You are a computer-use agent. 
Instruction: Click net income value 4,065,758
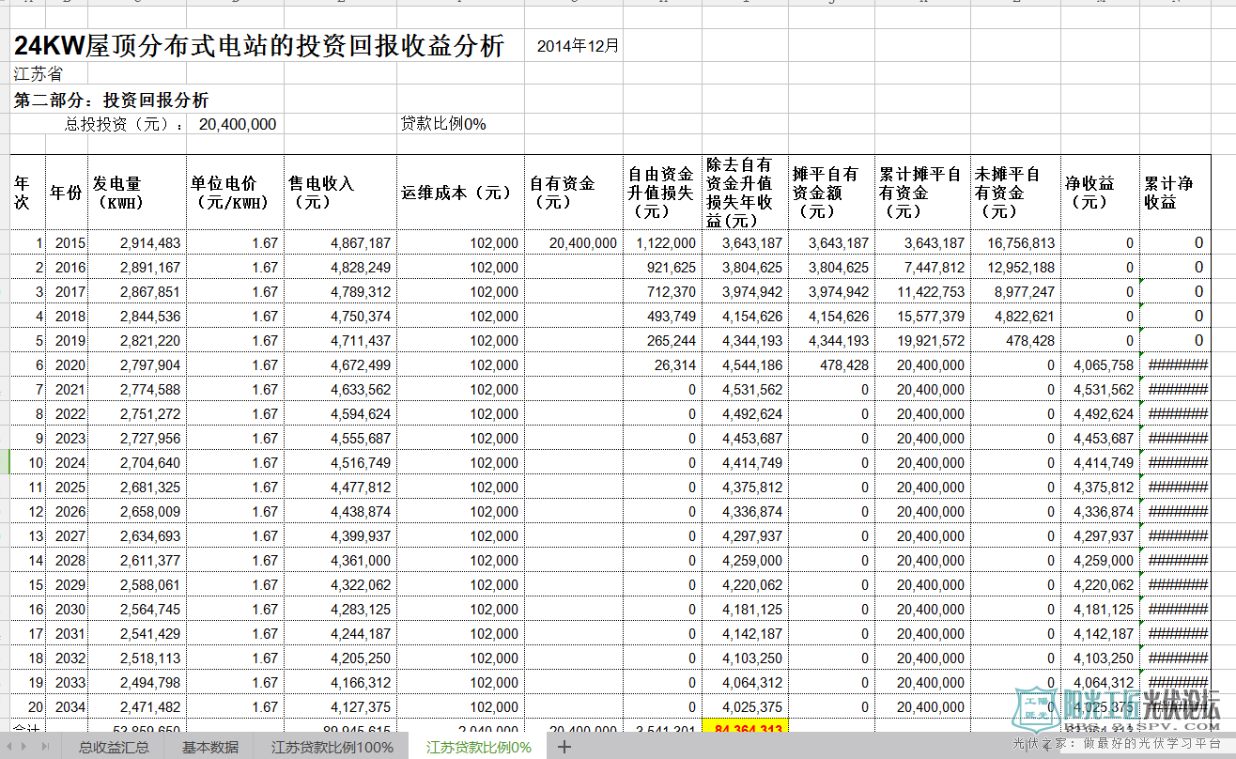point(1101,364)
